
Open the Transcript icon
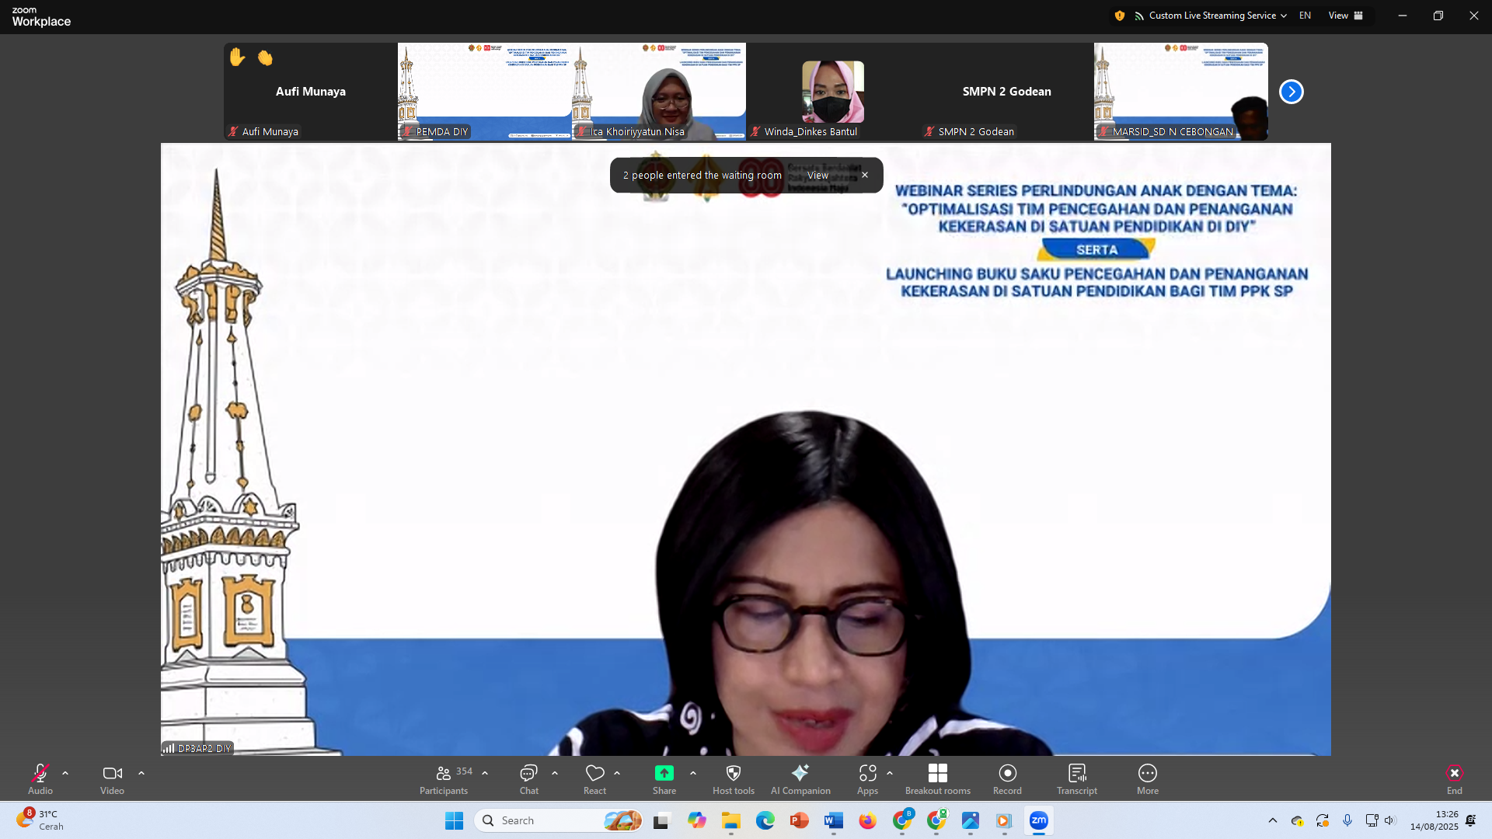1076,773
